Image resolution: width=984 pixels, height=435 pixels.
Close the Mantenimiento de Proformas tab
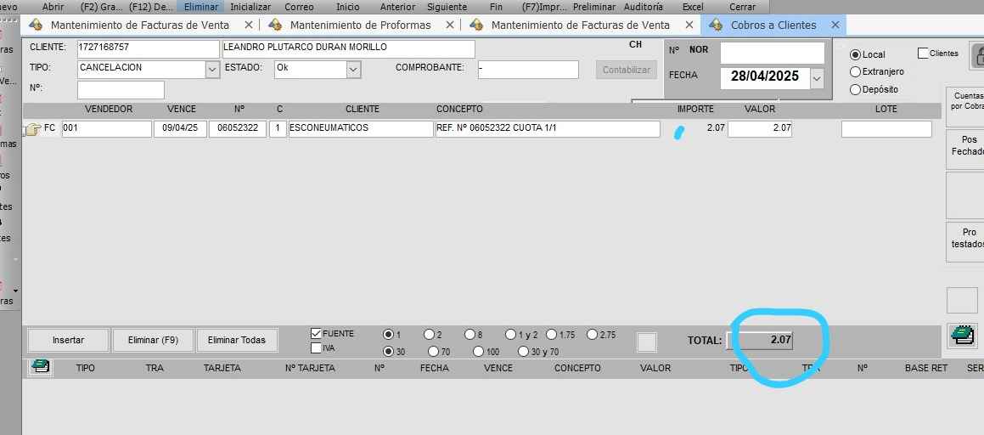pyautogui.click(x=449, y=25)
